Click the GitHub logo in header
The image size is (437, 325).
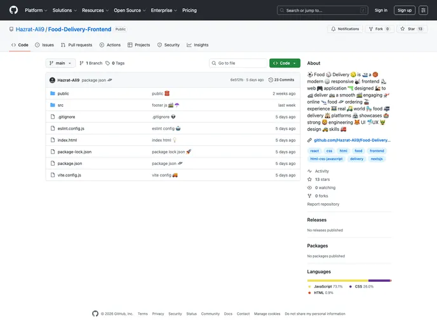pyautogui.click(x=13, y=10)
